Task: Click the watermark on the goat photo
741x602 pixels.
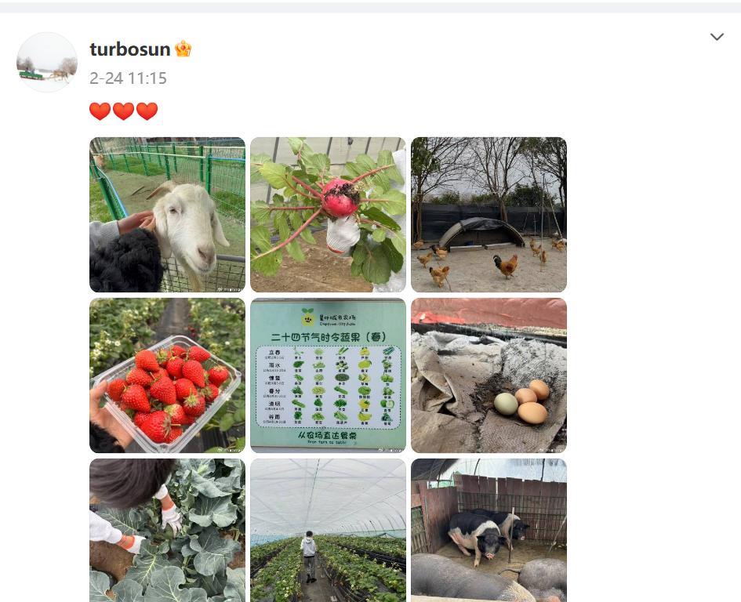Action: 229,288
